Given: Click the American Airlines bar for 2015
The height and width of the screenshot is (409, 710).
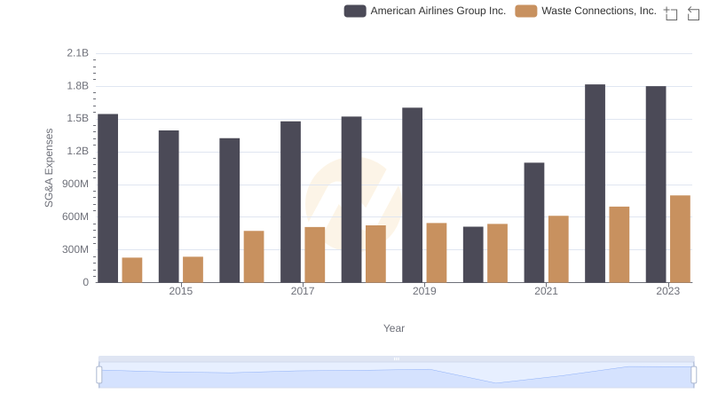Looking at the screenshot, I should tap(169, 207).
